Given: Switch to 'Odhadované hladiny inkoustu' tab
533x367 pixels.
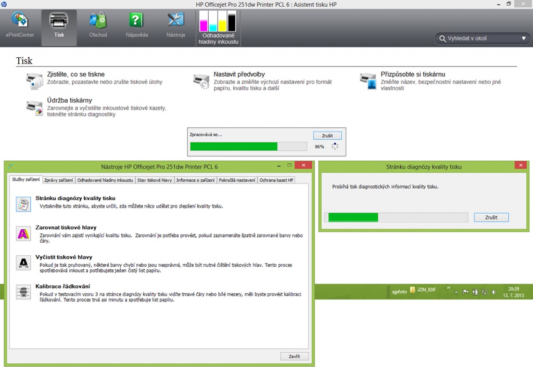Looking at the screenshot, I should click(x=105, y=180).
